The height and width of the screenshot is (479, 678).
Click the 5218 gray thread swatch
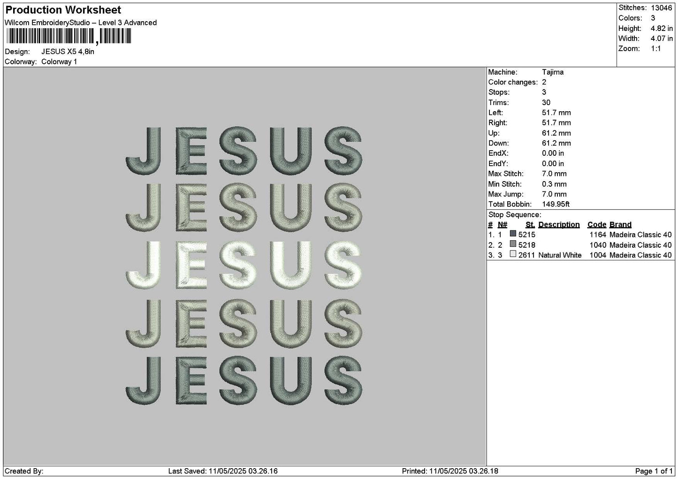pyautogui.click(x=513, y=244)
